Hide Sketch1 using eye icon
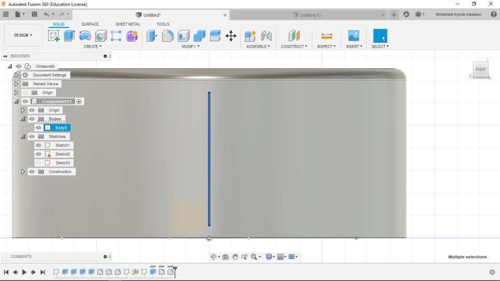The width and height of the screenshot is (500, 281). tap(38, 145)
